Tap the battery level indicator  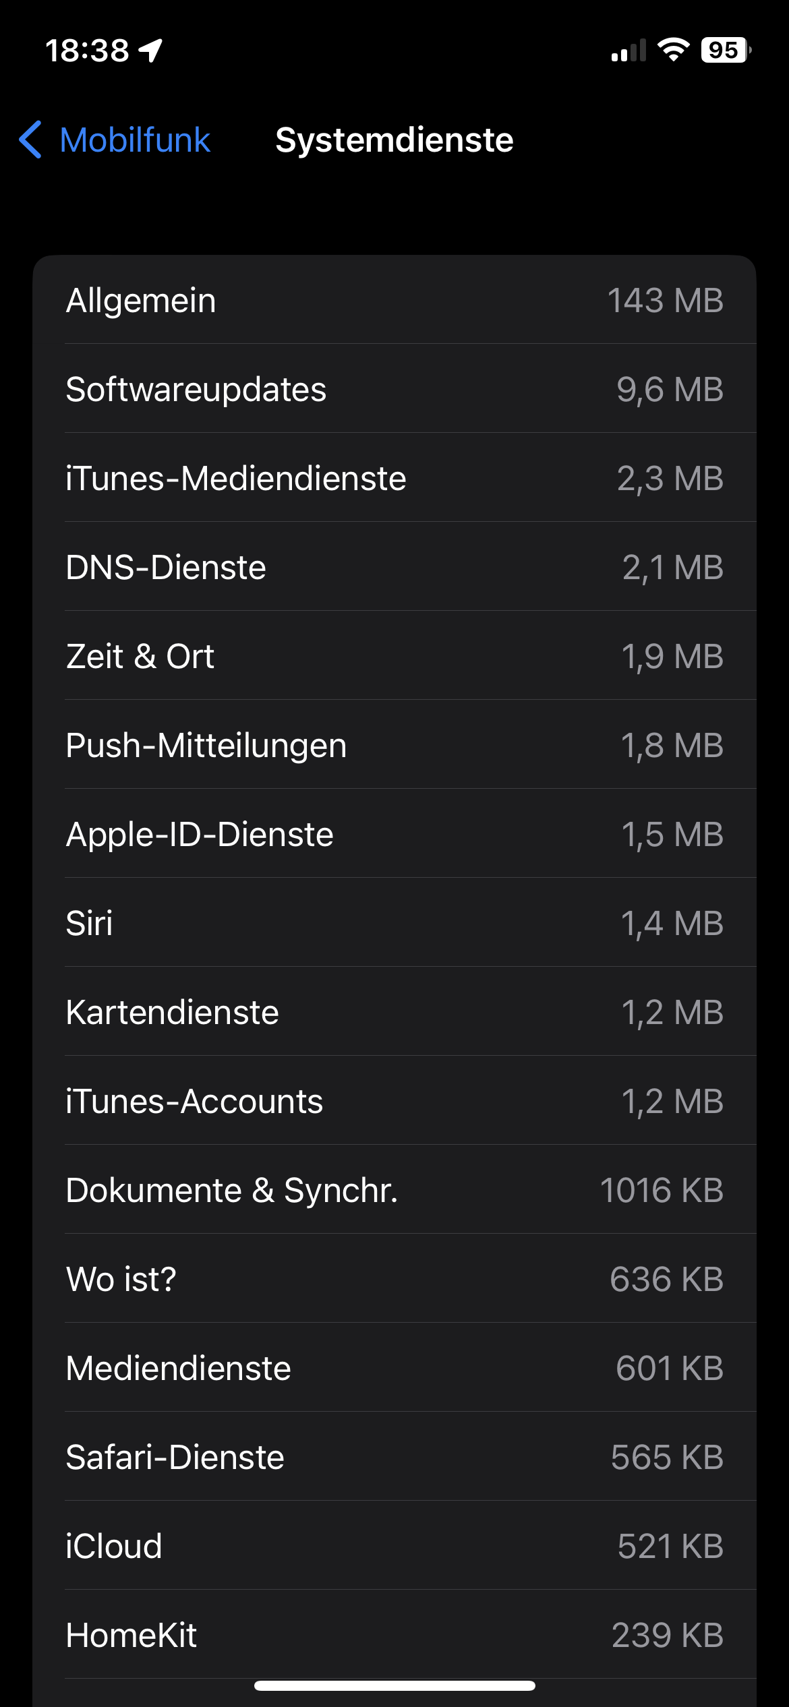click(x=726, y=50)
